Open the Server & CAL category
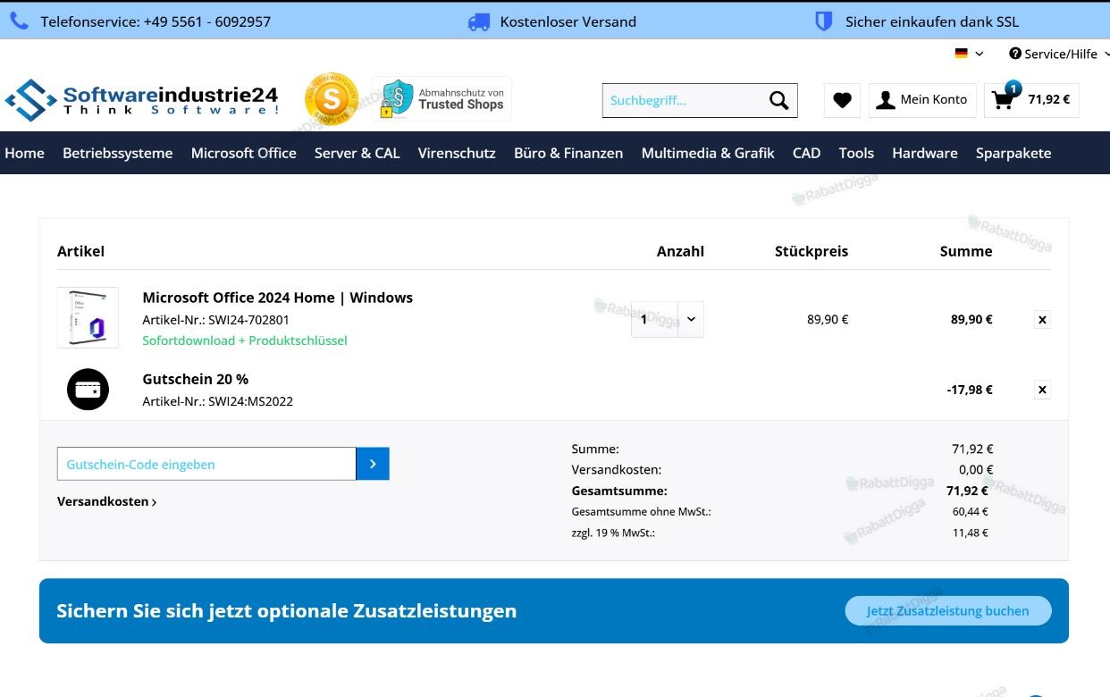Image resolution: width=1110 pixels, height=697 pixels. [357, 153]
